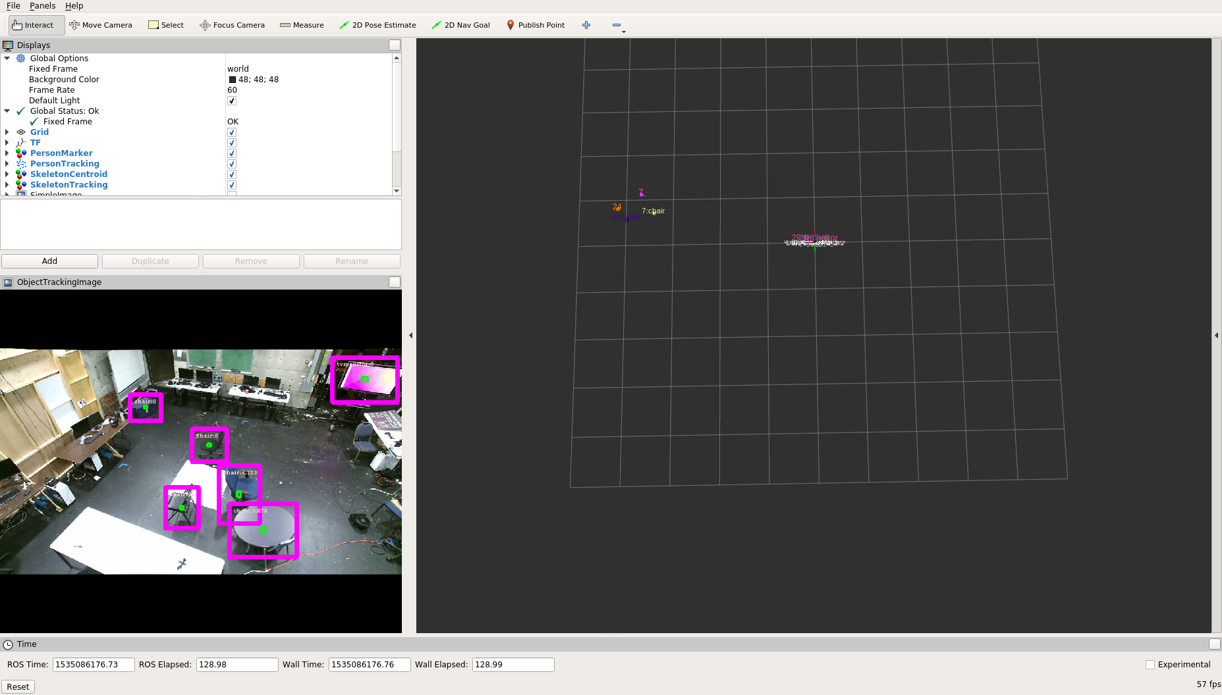The image size is (1222, 695).
Task: Collapse the Global Options tree
Action: 7,59
